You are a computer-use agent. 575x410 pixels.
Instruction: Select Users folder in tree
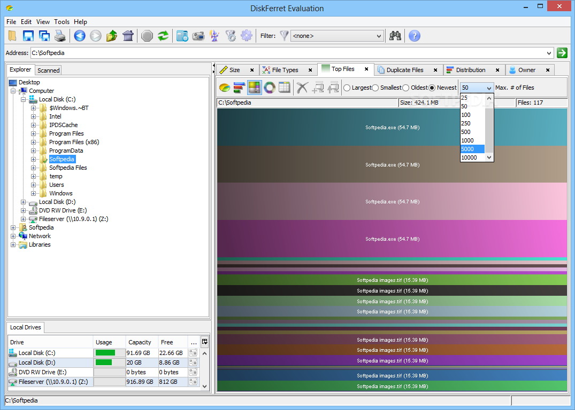(57, 185)
